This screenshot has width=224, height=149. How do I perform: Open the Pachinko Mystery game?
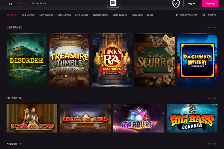(x=197, y=60)
